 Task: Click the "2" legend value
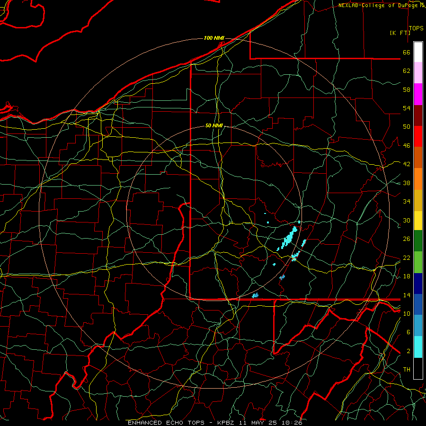coord(408,351)
